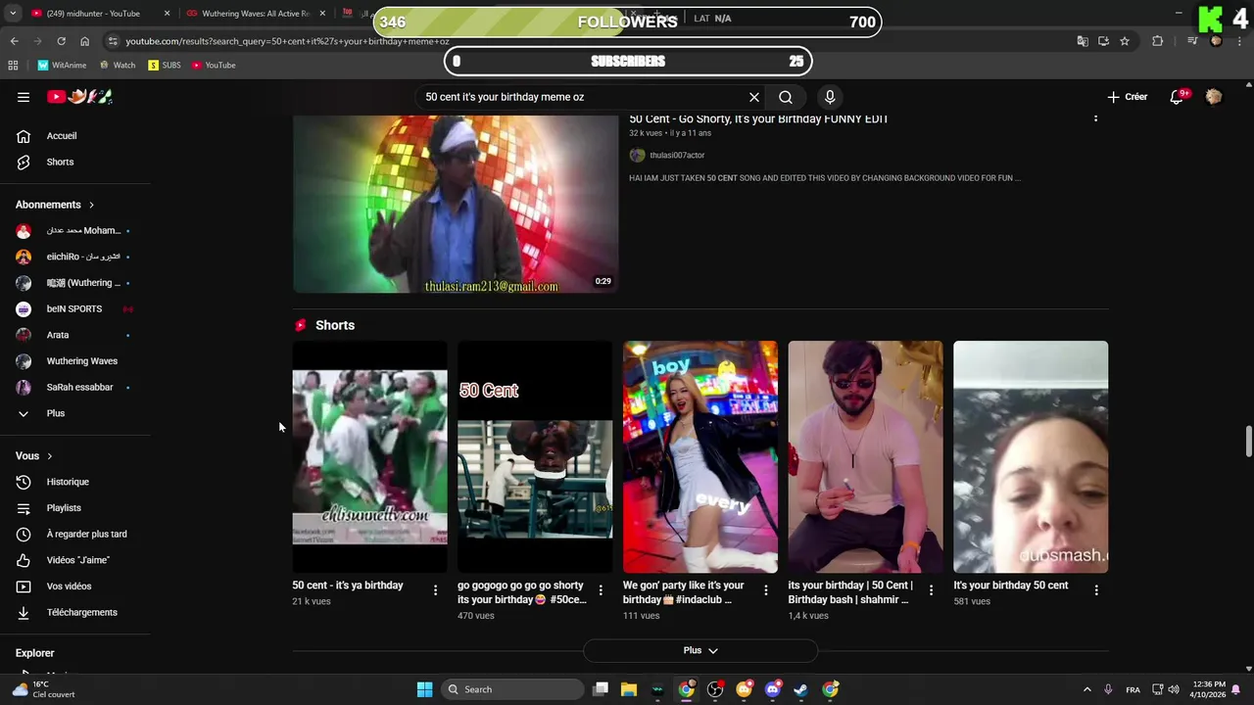
Task: Open File Explorer from taskbar
Action: pyautogui.click(x=629, y=689)
